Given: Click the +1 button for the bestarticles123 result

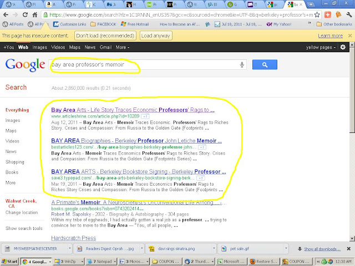Looking at the screenshot, I should coord(202,147).
